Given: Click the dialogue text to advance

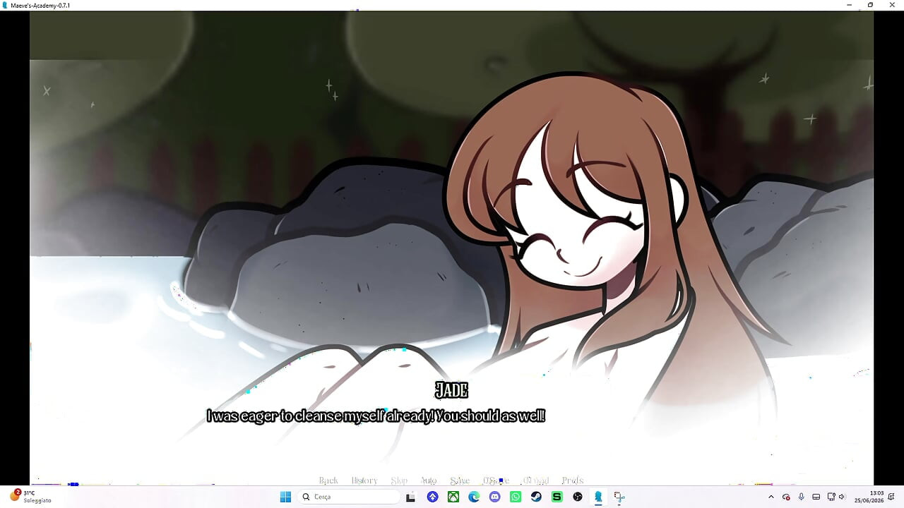Looking at the screenshot, I should 376,416.
